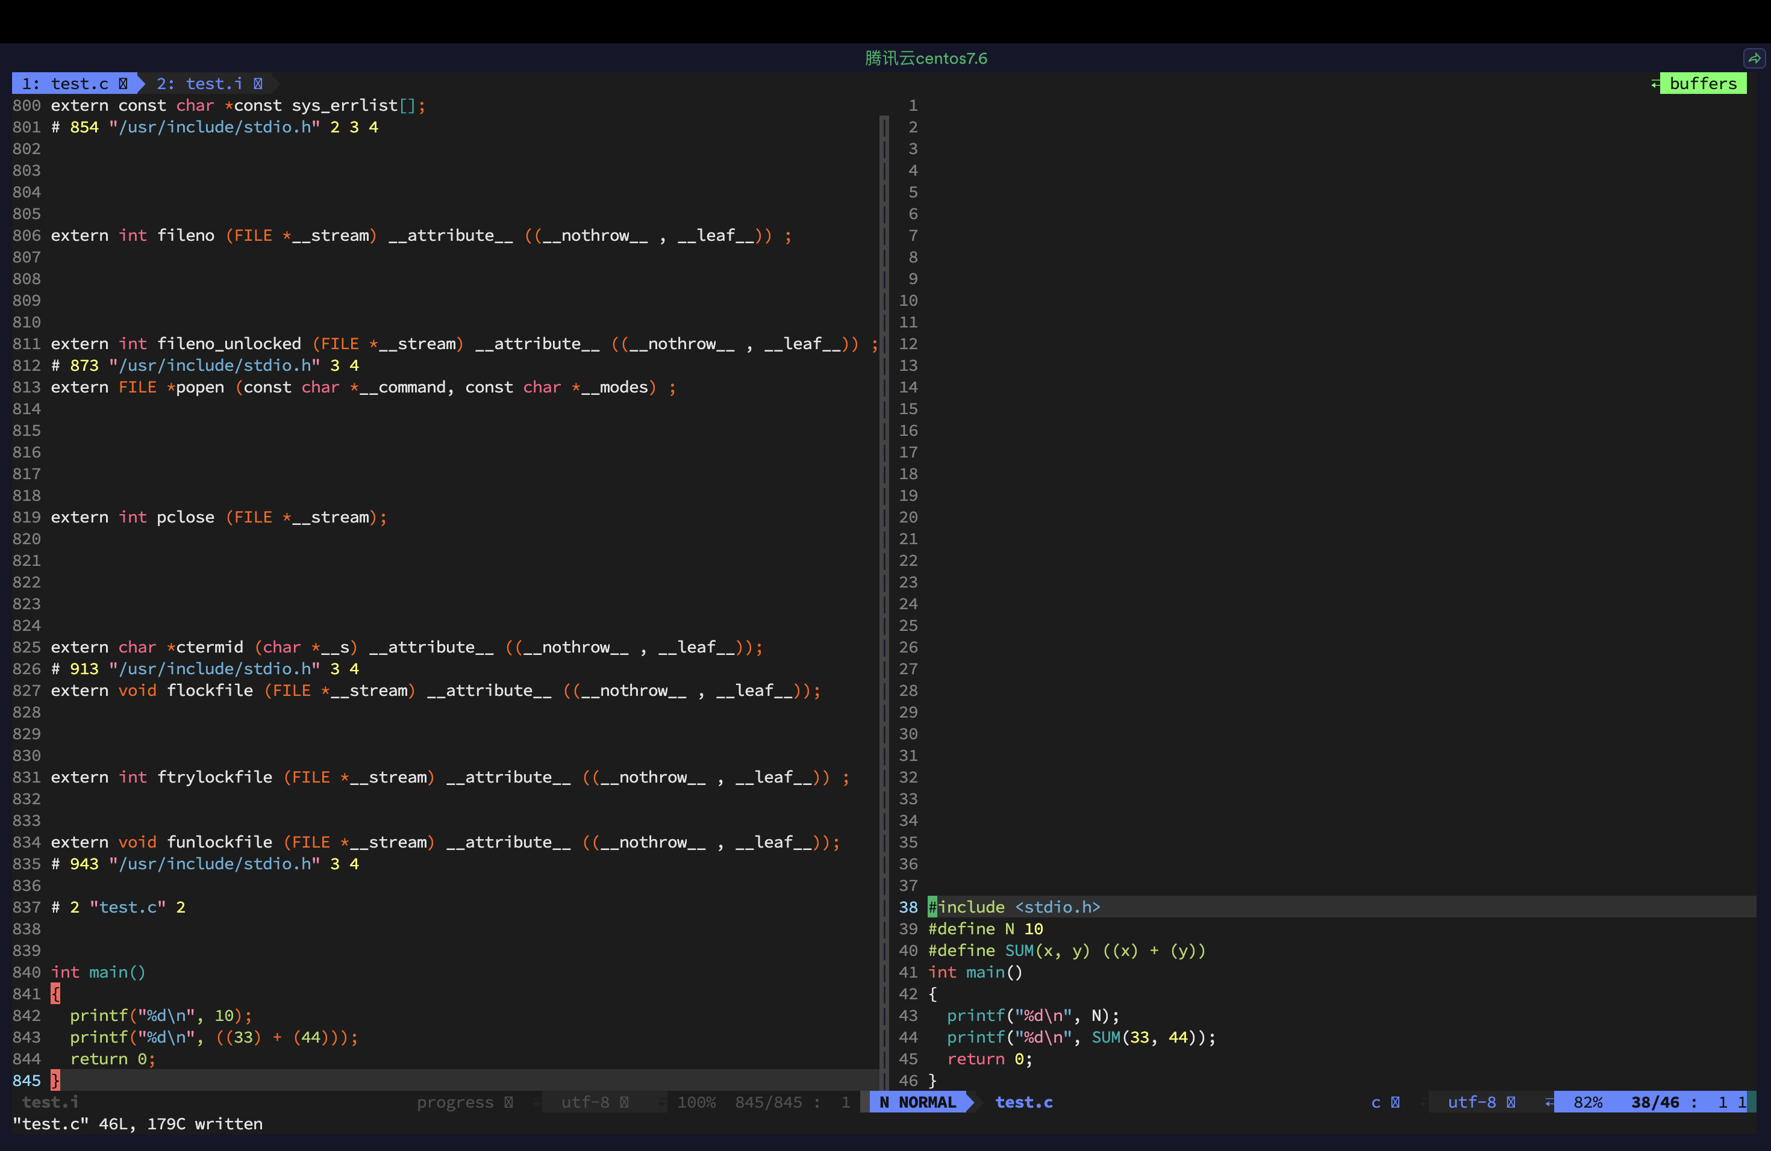Click the opening brace on line 42
Image resolution: width=1771 pixels, height=1151 pixels.
coord(932,994)
